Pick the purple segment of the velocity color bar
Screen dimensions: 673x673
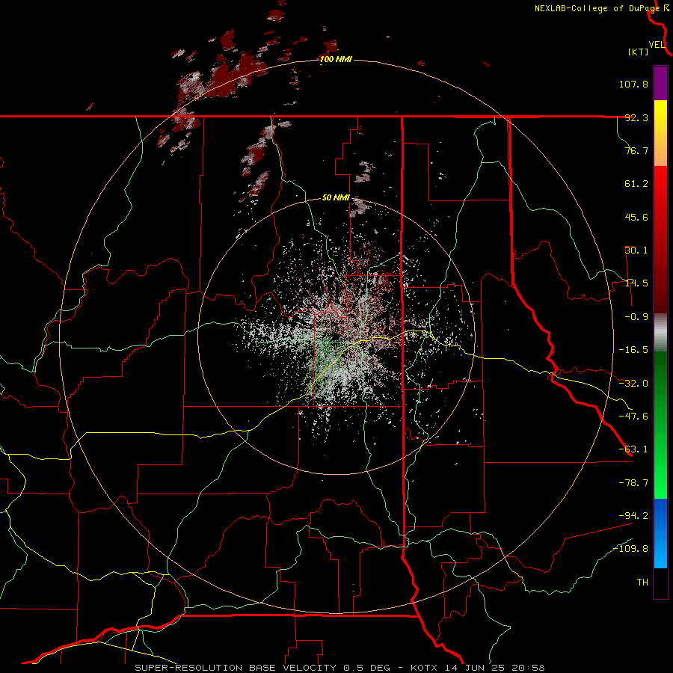(660, 83)
